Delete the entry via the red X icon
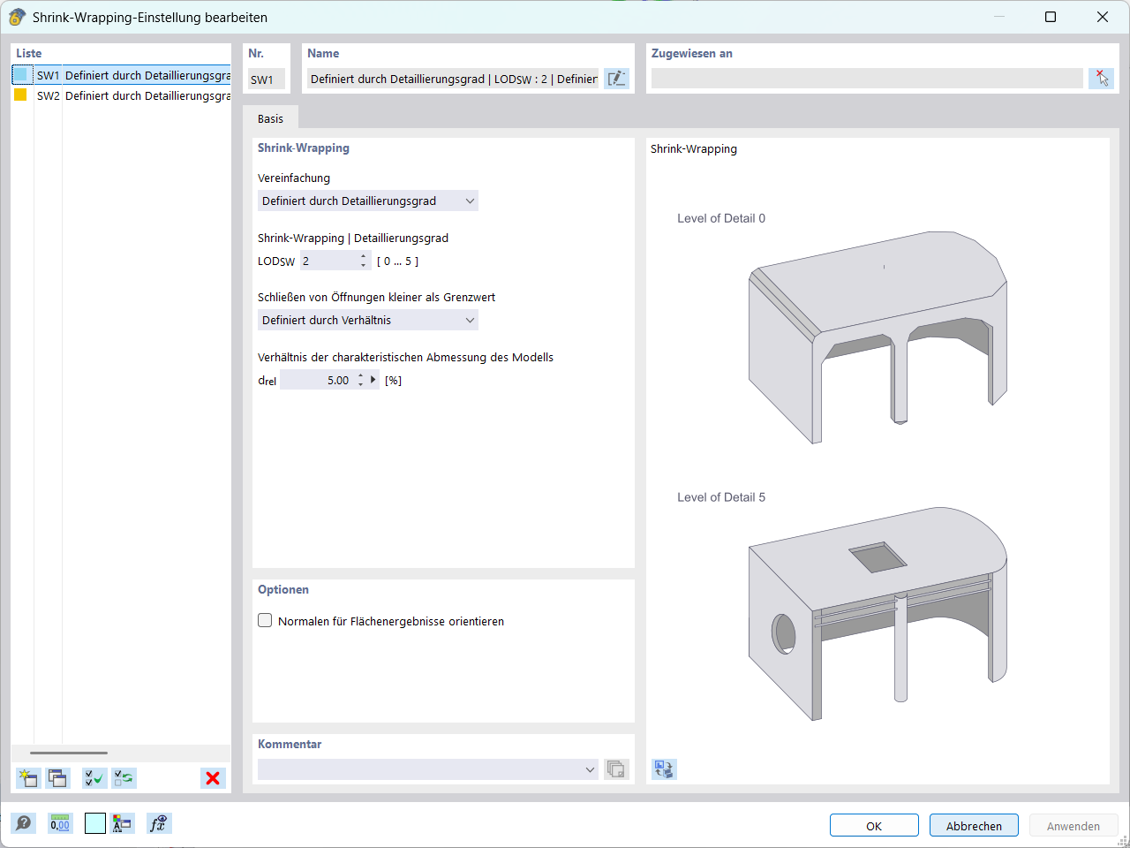 click(213, 778)
